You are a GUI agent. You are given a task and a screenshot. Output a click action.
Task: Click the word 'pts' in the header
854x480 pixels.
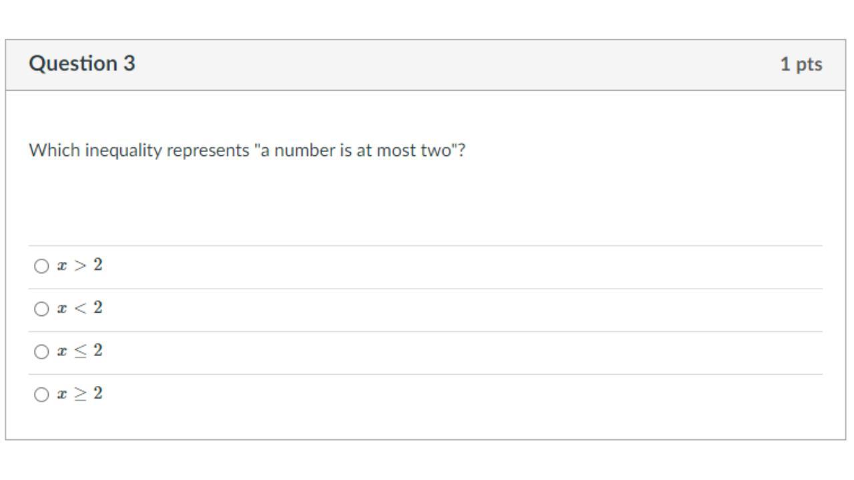pyautogui.click(x=809, y=65)
